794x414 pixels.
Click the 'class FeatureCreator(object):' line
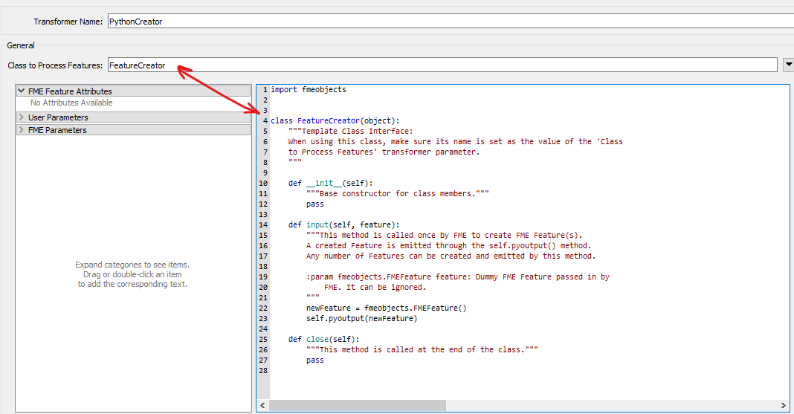335,120
